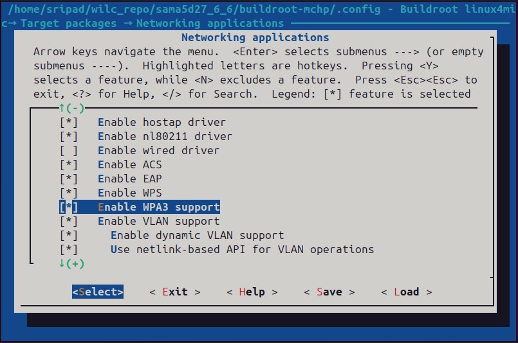The height and width of the screenshot is (343, 518).
Task: Toggle the Enable EAP checkbox
Action: 69,179
